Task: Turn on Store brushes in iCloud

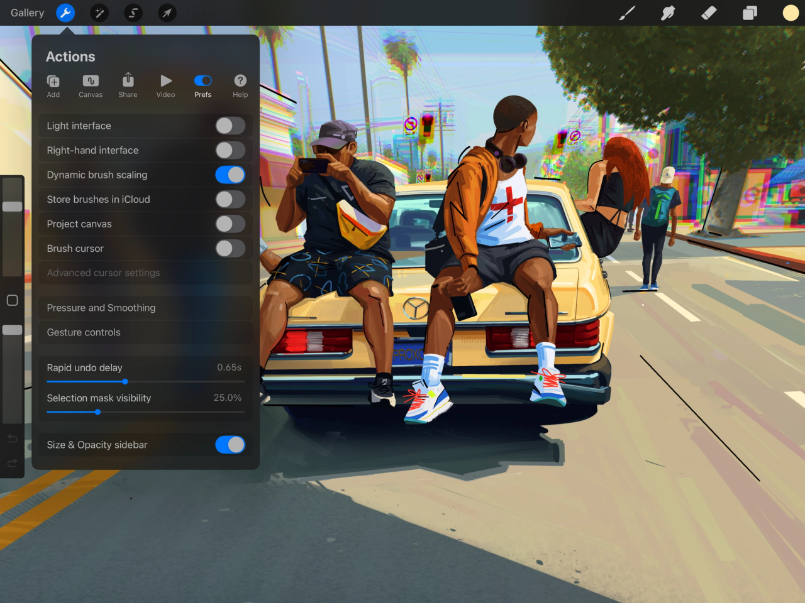Action: point(230,199)
